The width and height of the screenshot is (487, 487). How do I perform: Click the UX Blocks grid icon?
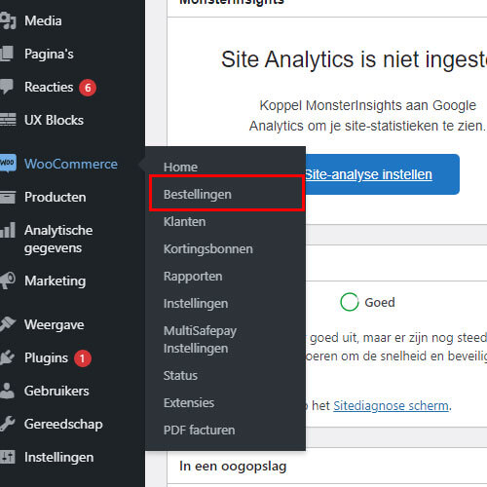pos(8,120)
